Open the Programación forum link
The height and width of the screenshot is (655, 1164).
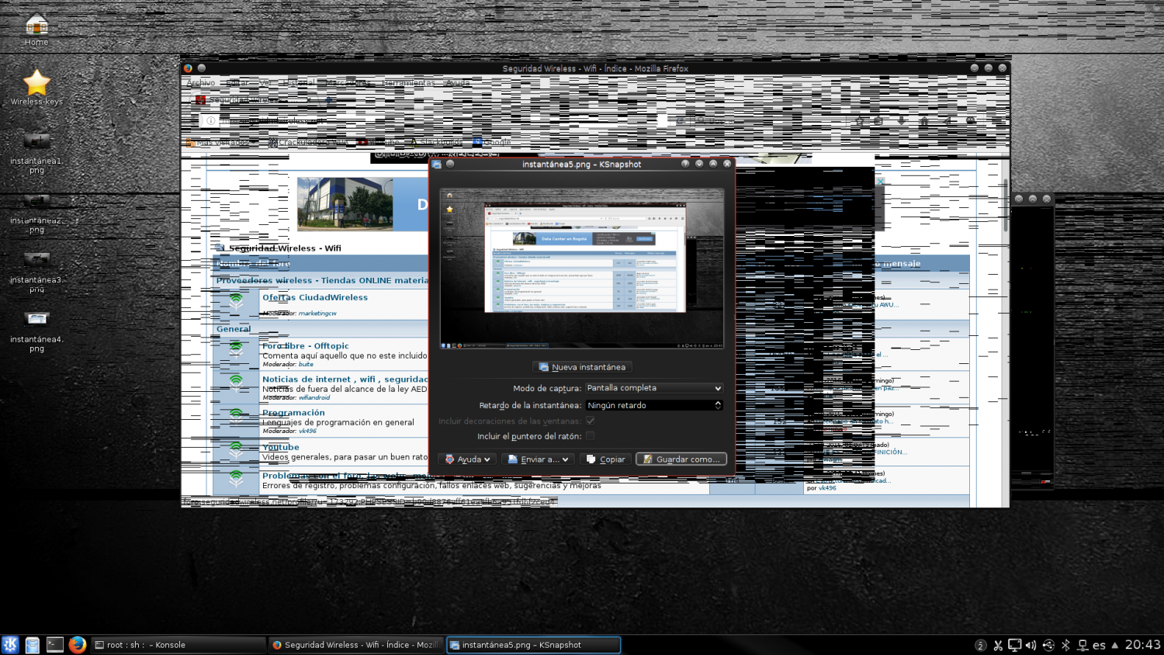(x=293, y=413)
